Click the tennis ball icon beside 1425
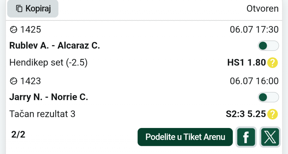 [x=13, y=30]
